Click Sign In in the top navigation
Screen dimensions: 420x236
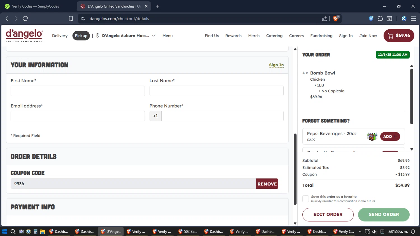pos(346,36)
